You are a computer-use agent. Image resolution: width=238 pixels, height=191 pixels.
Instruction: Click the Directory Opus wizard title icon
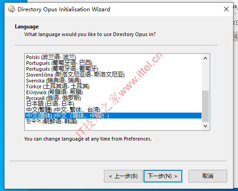tap(12, 9)
